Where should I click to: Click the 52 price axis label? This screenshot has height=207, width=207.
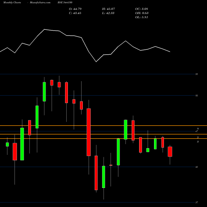click(197, 96)
